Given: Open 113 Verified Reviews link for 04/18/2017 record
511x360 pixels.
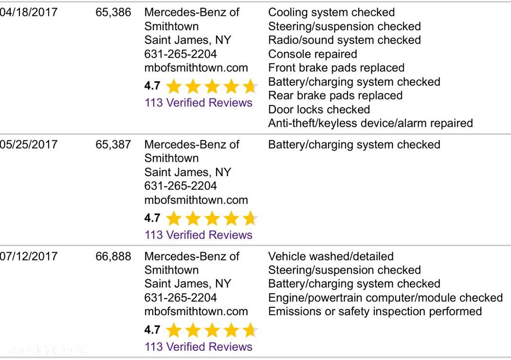Looking at the screenshot, I should 198,103.
